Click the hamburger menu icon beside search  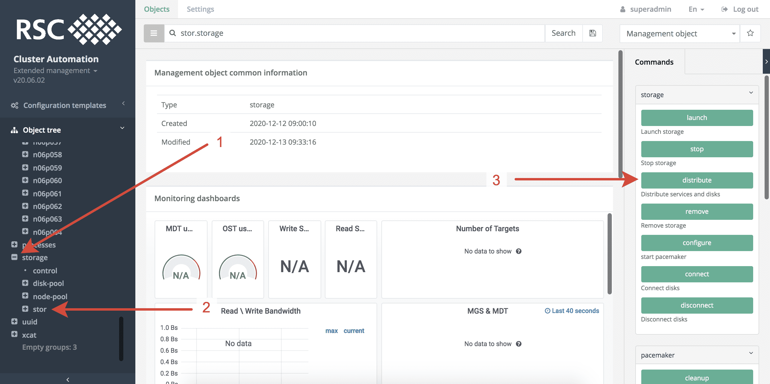(x=154, y=33)
